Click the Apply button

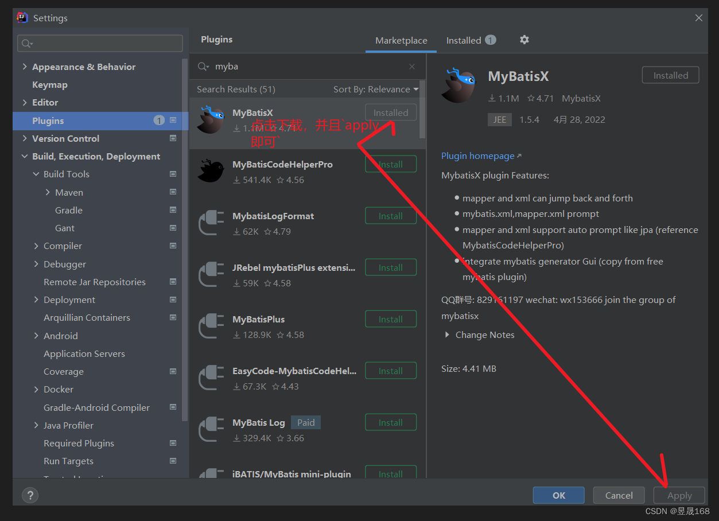pos(679,495)
